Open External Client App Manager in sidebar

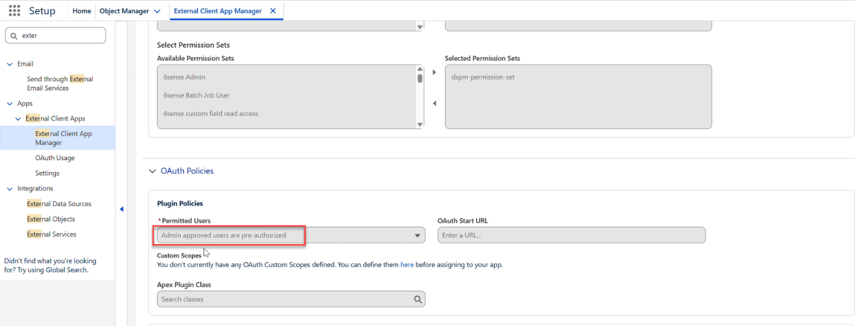(63, 138)
